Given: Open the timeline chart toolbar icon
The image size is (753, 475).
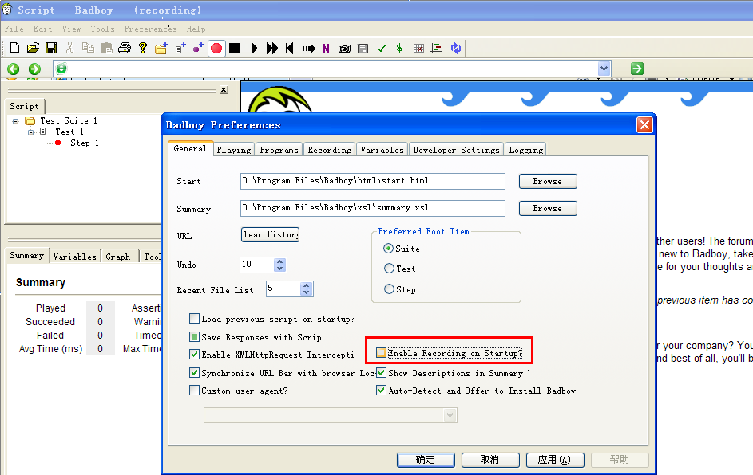Looking at the screenshot, I should pyautogui.click(x=437, y=48).
